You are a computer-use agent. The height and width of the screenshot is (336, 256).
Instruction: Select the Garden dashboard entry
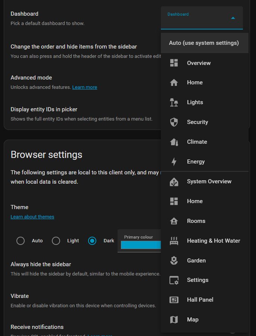click(x=205, y=261)
